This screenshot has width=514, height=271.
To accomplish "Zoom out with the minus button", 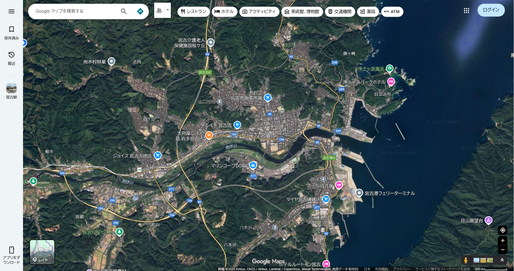I will pyautogui.click(x=502, y=250).
